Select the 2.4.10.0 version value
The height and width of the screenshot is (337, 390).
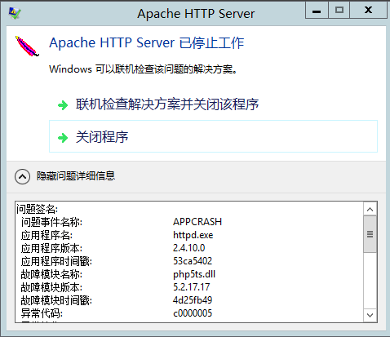click(189, 248)
